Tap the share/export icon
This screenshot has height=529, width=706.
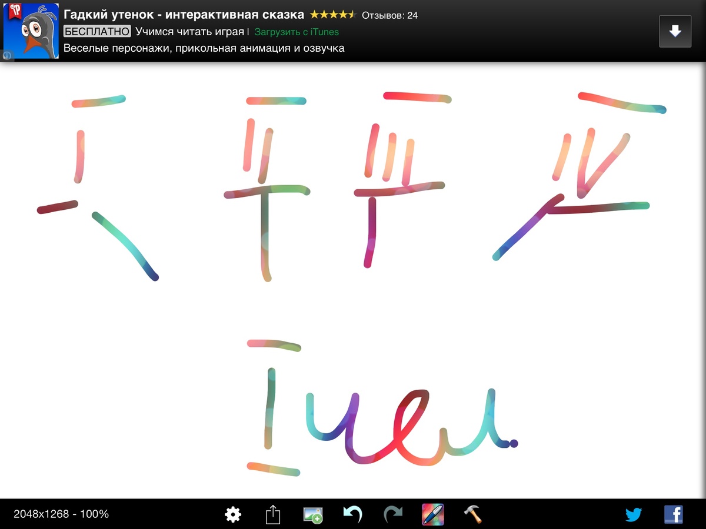coord(272,515)
